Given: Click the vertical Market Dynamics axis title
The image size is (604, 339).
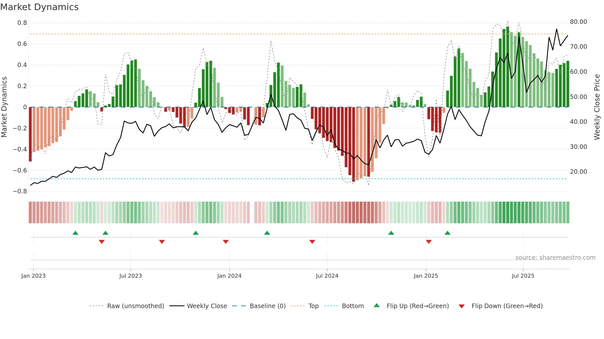Looking at the screenshot, I should coord(4,107).
